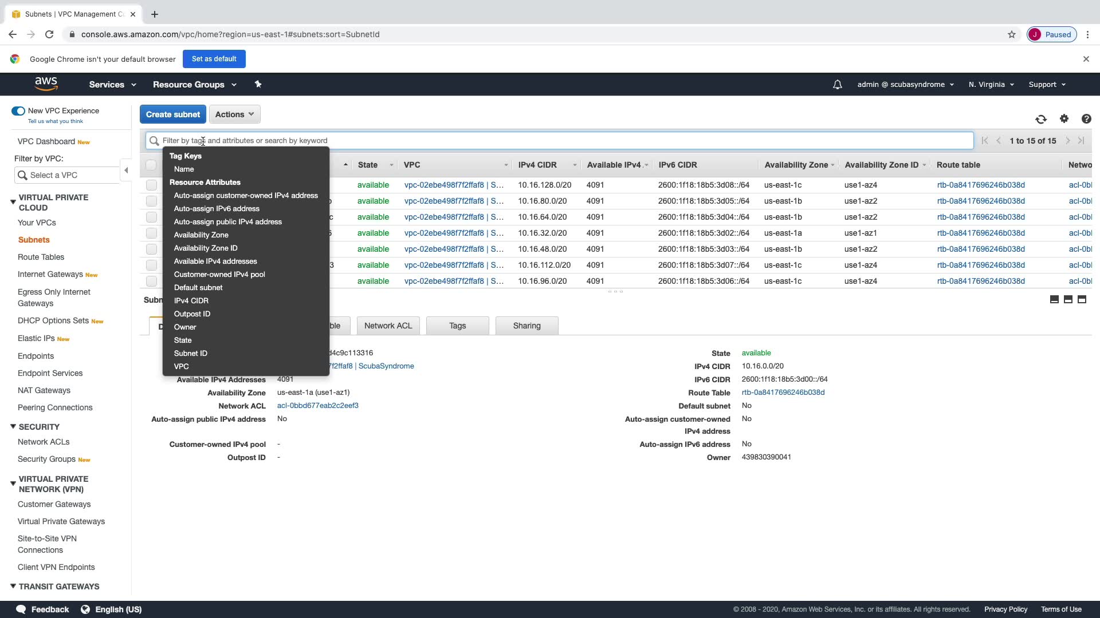The image size is (1100, 618).
Task: Click the help question mark icon
Action: [1086, 119]
